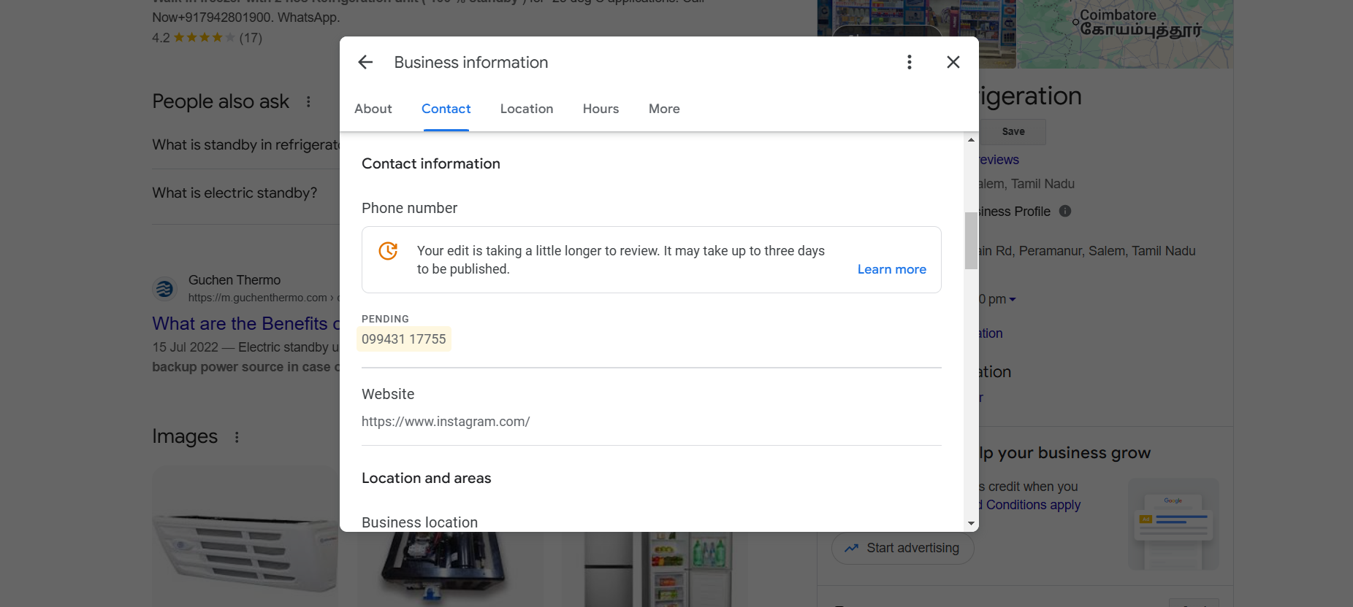Image resolution: width=1353 pixels, height=607 pixels.
Task: Click the dialog scrollbar down arrow
Action: coord(971,523)
